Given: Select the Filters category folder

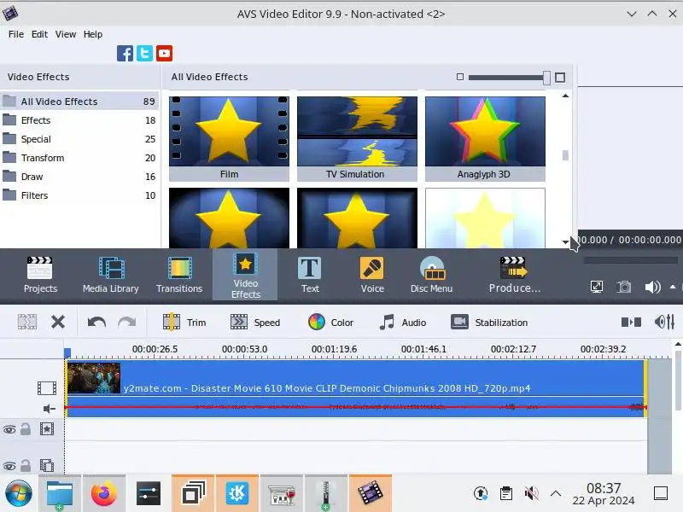Looking at the screenshot, I should [79, 195].
